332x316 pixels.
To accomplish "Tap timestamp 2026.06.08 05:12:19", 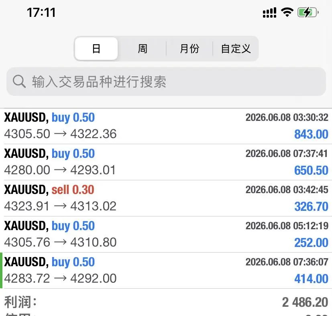I will pos(287,226).
